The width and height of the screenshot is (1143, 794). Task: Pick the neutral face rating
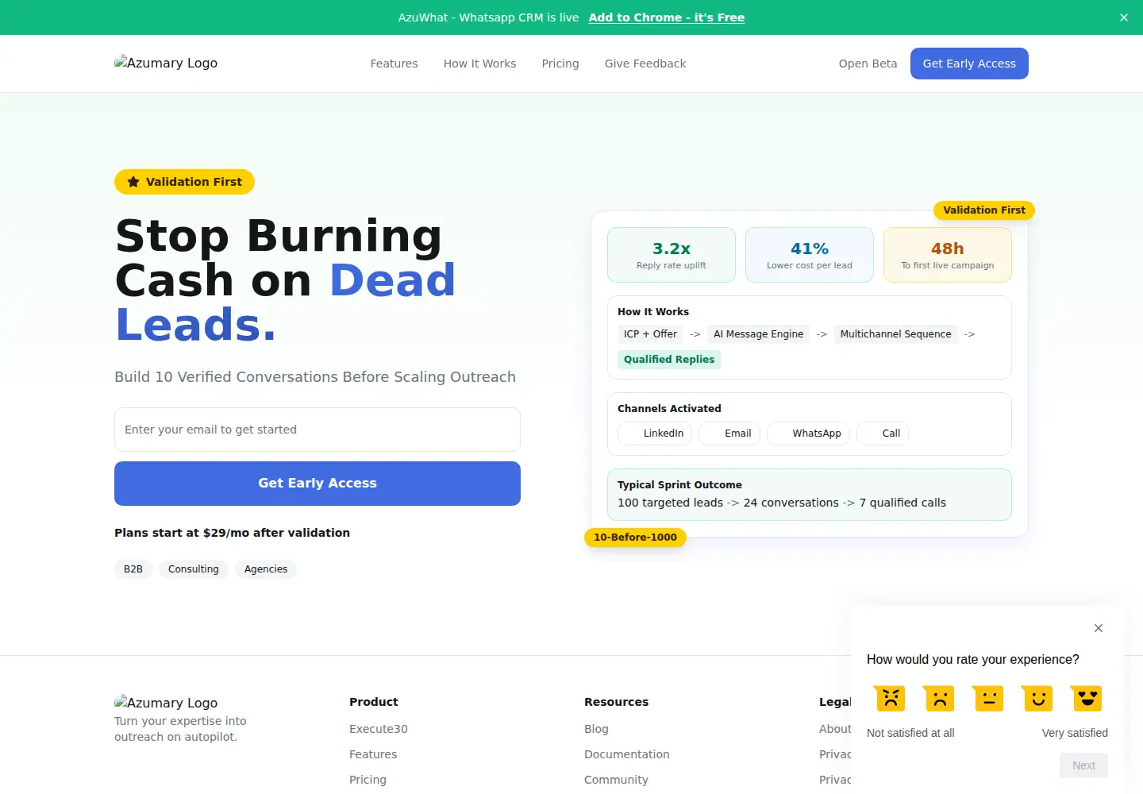(989, 698)
